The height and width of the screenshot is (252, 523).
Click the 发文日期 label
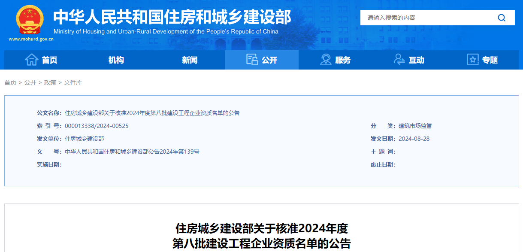click(x=383, y=139)
